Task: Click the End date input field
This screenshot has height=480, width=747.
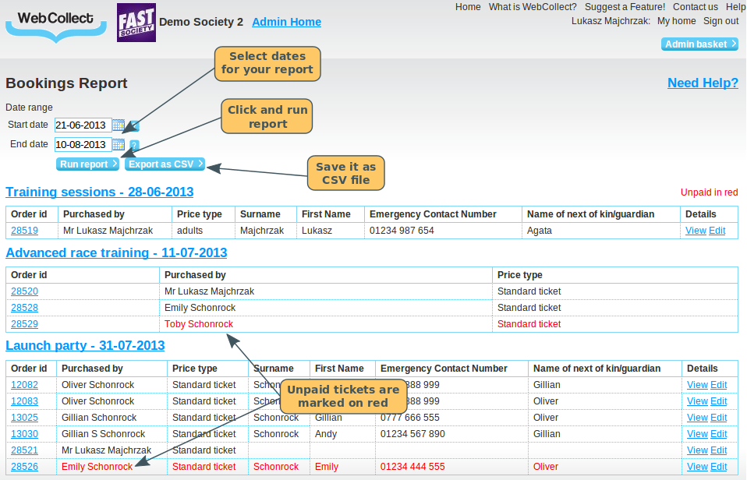Action: [83, 145]
